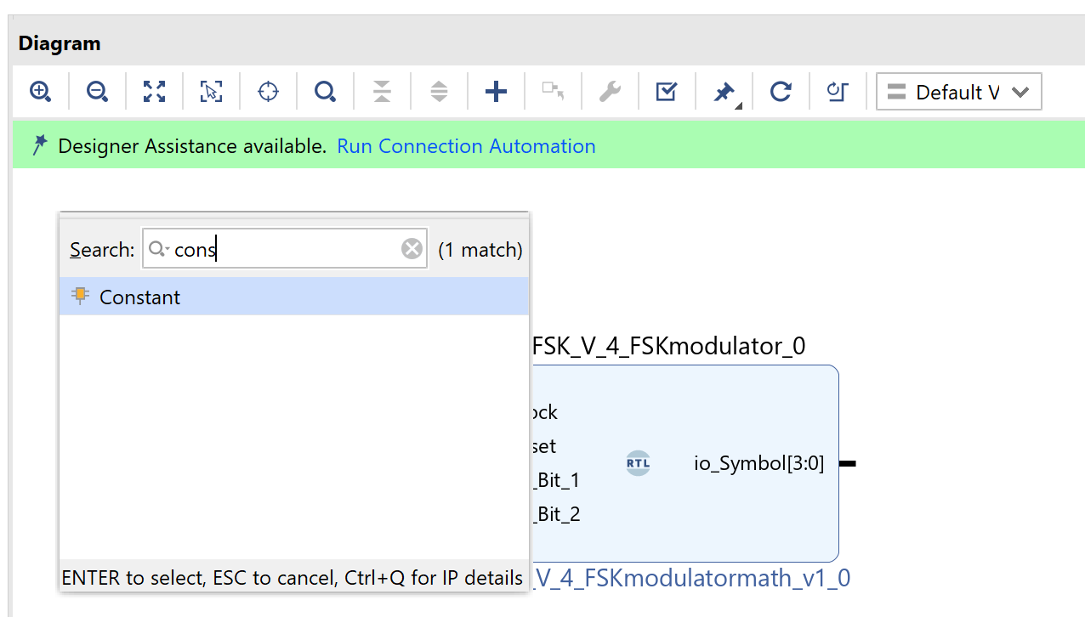Select Constant from the IP results

[139, 297]
